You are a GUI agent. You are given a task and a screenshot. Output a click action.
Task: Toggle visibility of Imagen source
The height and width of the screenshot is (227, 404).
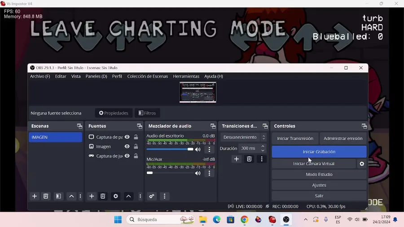(x=127, y=146)
